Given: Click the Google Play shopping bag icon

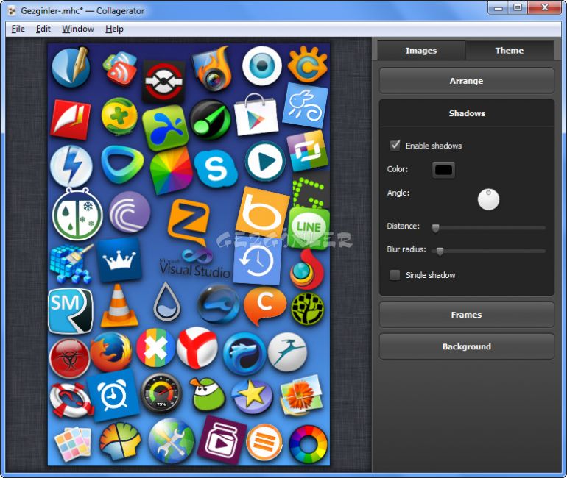Looking at the screenshot, I should (x=256, y=116).
